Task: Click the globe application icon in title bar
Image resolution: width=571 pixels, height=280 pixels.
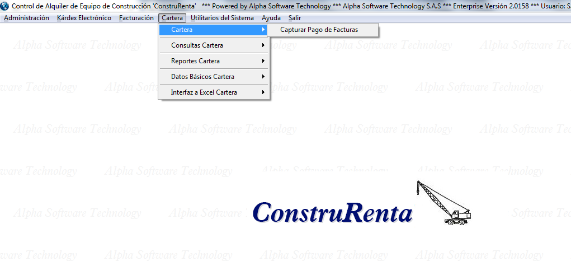Action: (5, 6)
